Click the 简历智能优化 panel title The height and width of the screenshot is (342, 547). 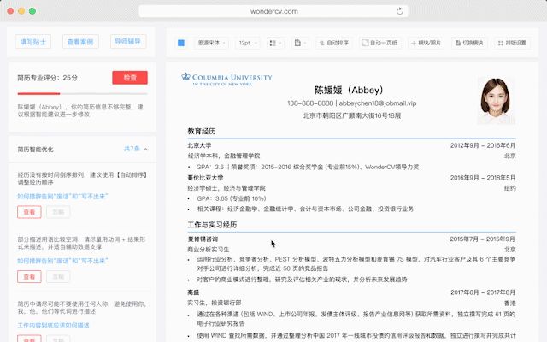coord(36,150)
